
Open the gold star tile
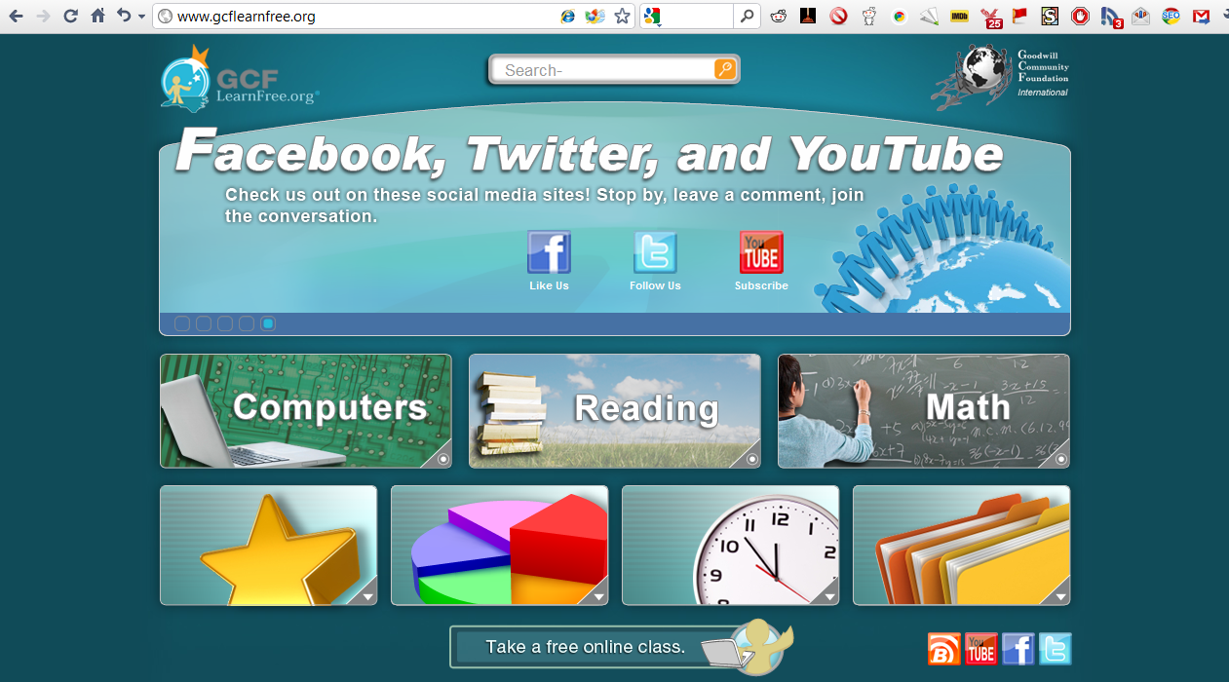click(269, 546)
